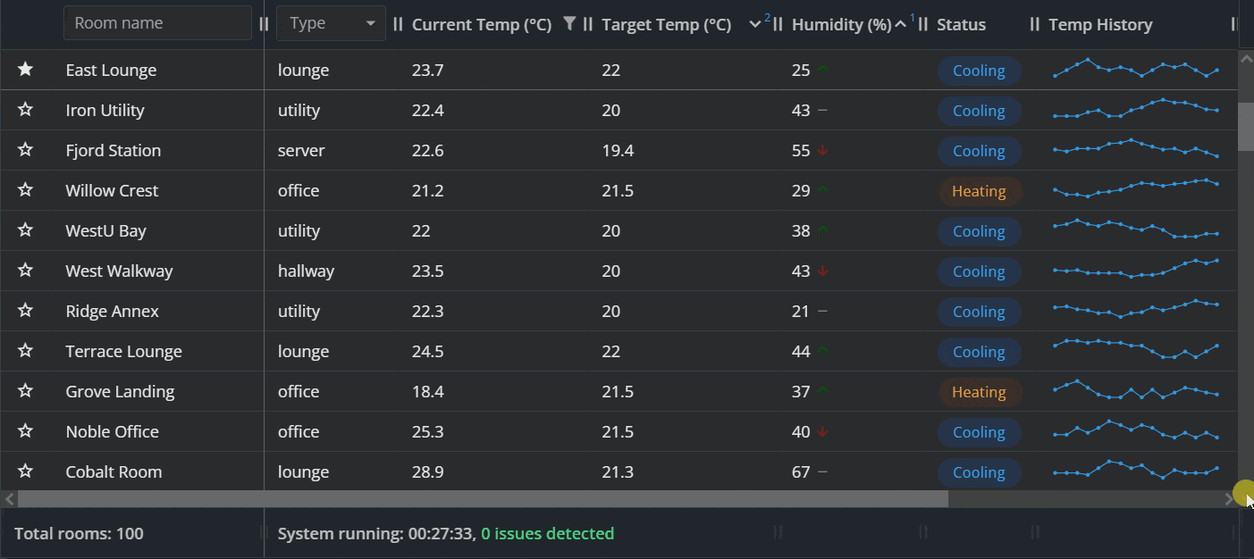Toggle the Target Temp descending sort arrow
Image resolution: width=1254 pixels, height=559 pixels.
(x=755, y=25)
